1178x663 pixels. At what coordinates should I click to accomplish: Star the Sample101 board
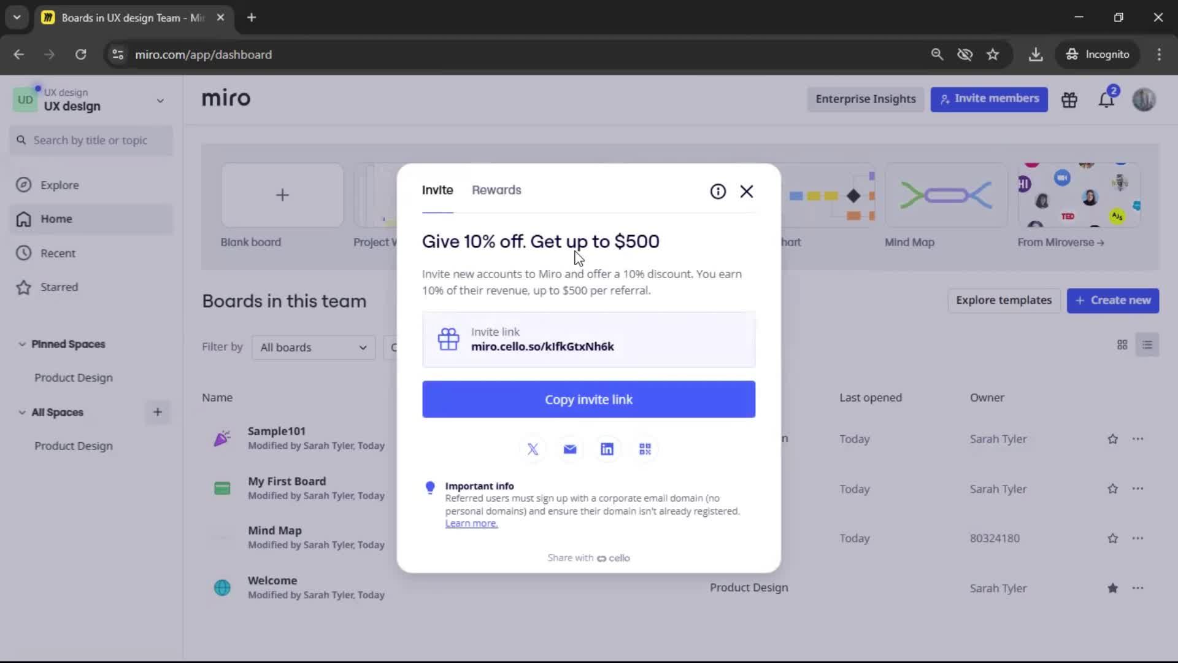[x=1112, y=439]
